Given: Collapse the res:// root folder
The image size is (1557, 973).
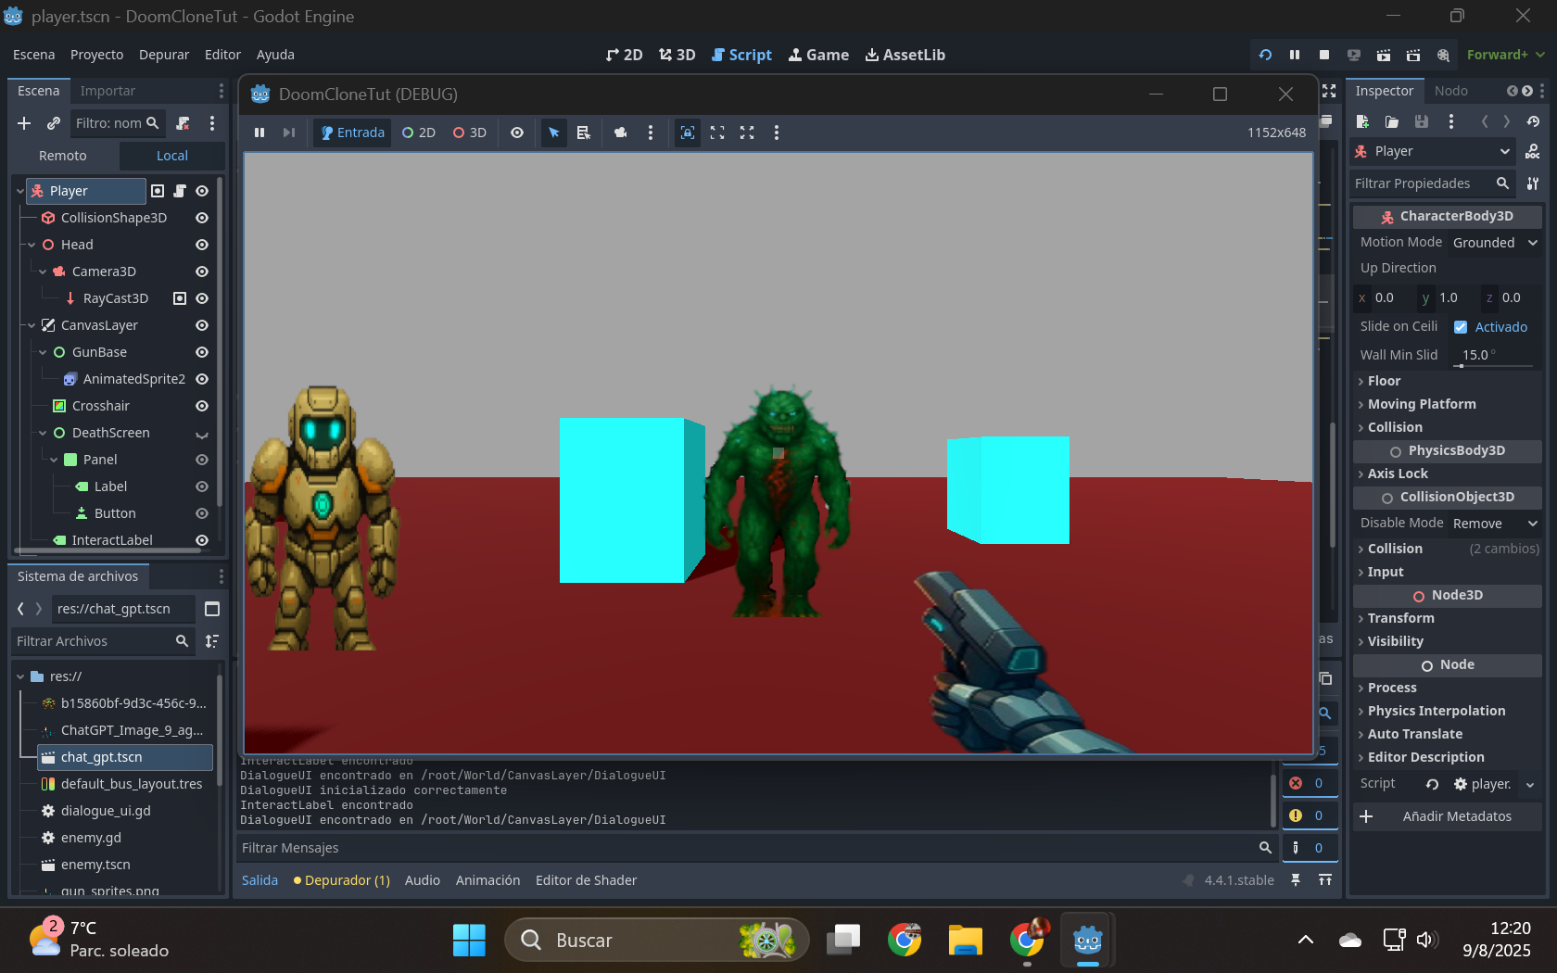Looking at the screenshot, I should point(20,676).
